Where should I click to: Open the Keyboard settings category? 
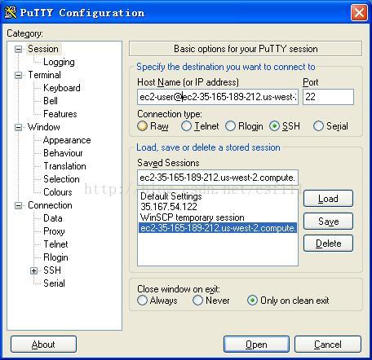[x=62, y=88]
